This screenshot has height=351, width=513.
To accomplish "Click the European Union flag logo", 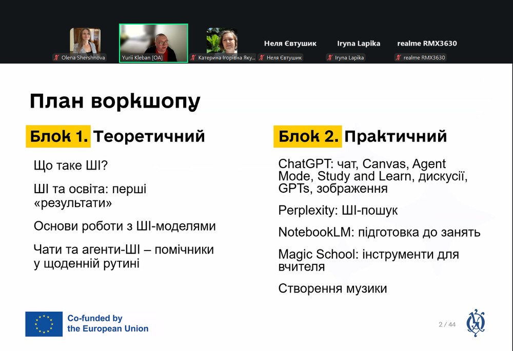I will coord(44,324).
